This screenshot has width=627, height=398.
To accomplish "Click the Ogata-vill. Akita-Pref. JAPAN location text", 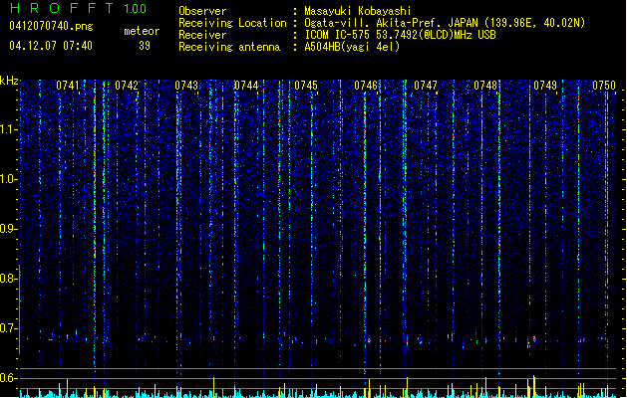I will [x=445, y=23].
